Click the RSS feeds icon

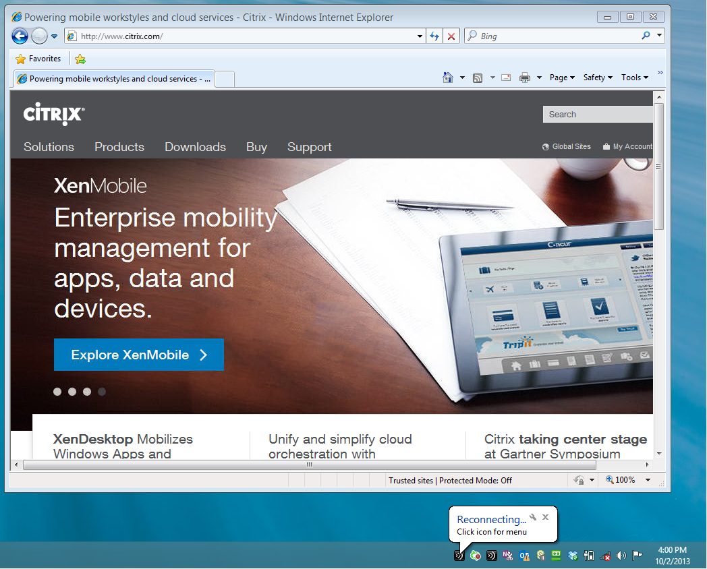pyautogui.click(x=478, y=78)
